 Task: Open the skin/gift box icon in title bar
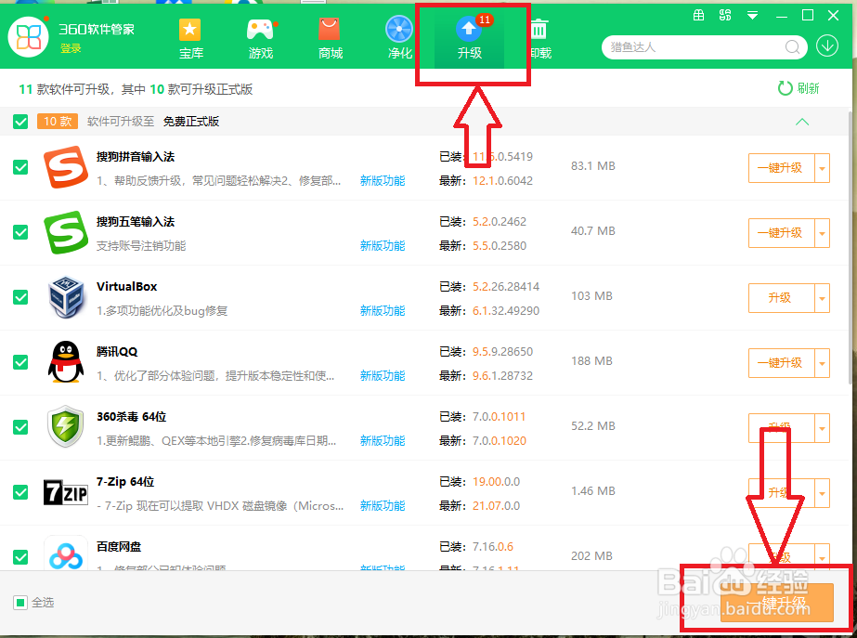698,15
